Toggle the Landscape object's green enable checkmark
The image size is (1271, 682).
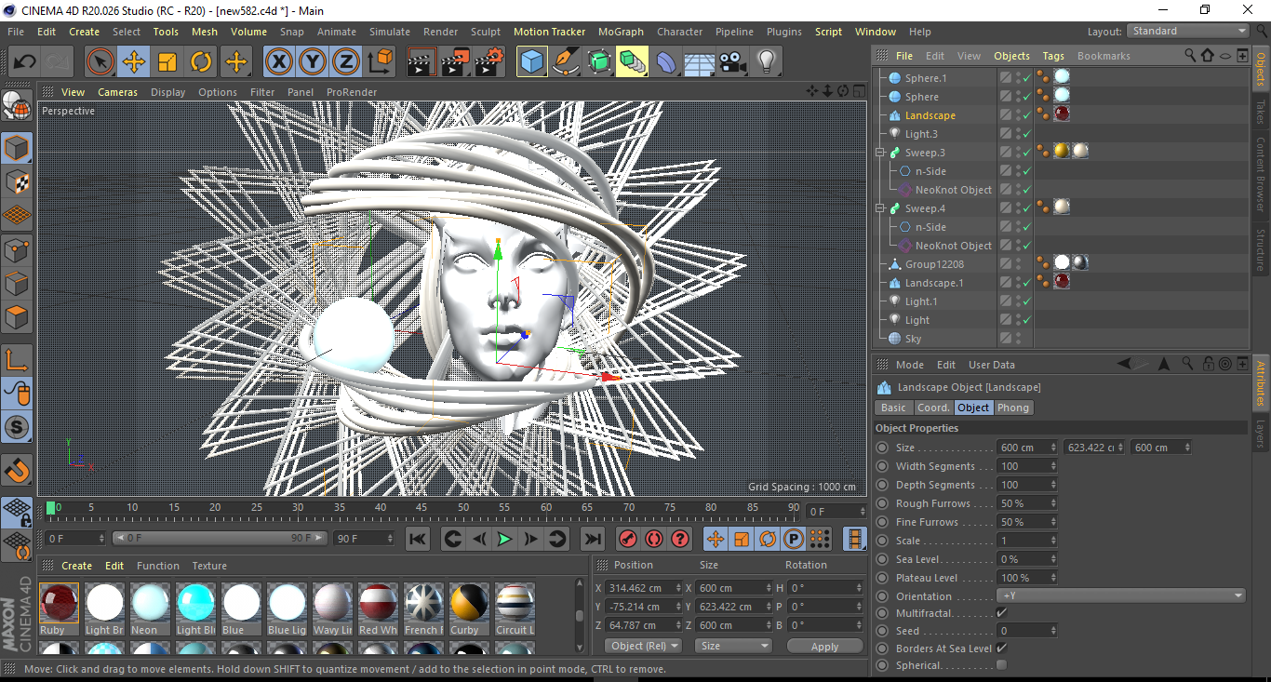pos(1026,115)
